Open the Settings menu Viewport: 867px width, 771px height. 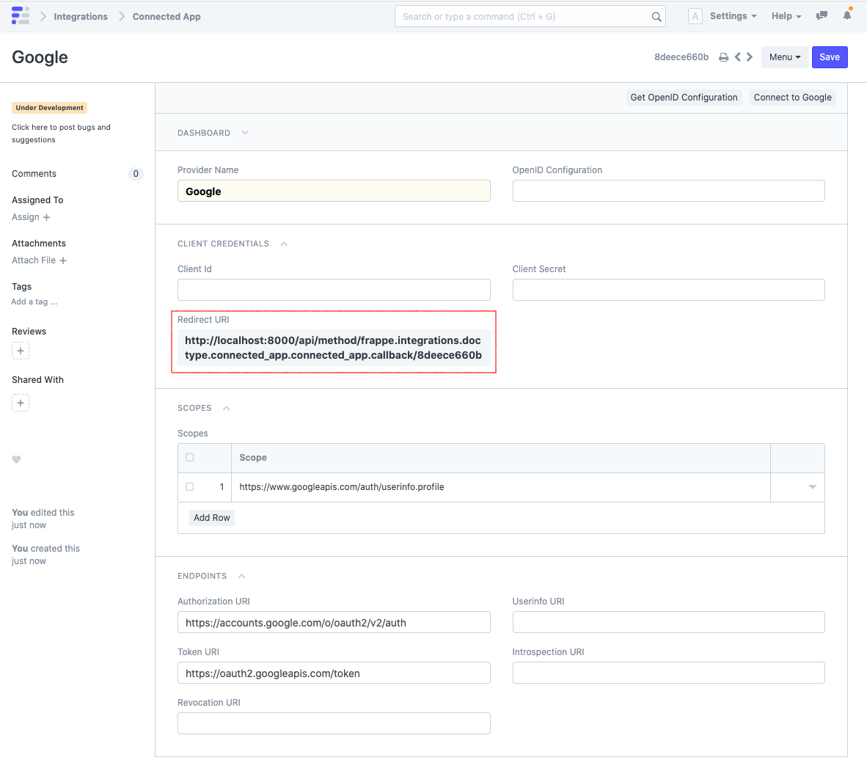coord(733,16)
